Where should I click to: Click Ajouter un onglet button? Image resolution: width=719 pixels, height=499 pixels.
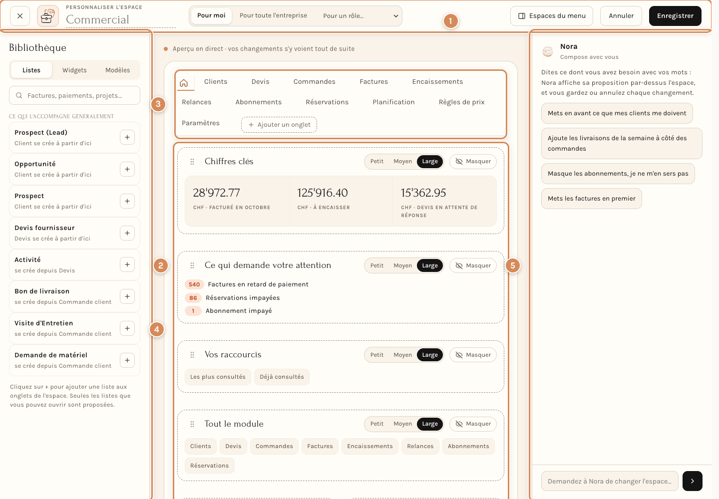[279, 125]
